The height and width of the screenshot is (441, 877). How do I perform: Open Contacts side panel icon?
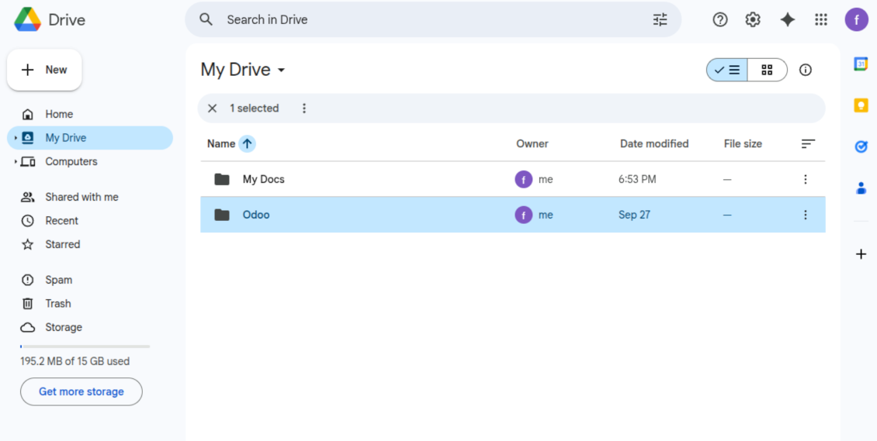point(861,188)
